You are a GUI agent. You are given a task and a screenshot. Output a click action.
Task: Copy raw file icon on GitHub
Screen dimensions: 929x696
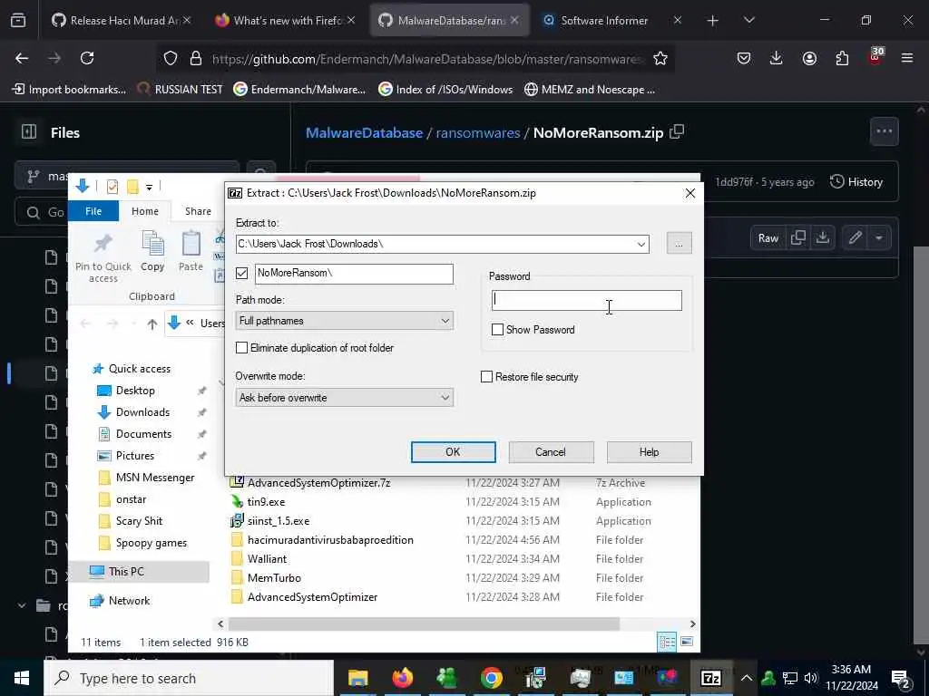coord(798,238)
